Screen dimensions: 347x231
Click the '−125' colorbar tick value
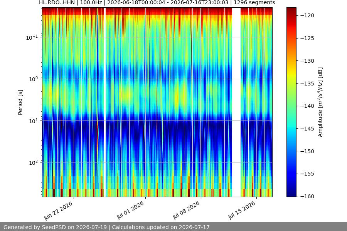[307, 38]
